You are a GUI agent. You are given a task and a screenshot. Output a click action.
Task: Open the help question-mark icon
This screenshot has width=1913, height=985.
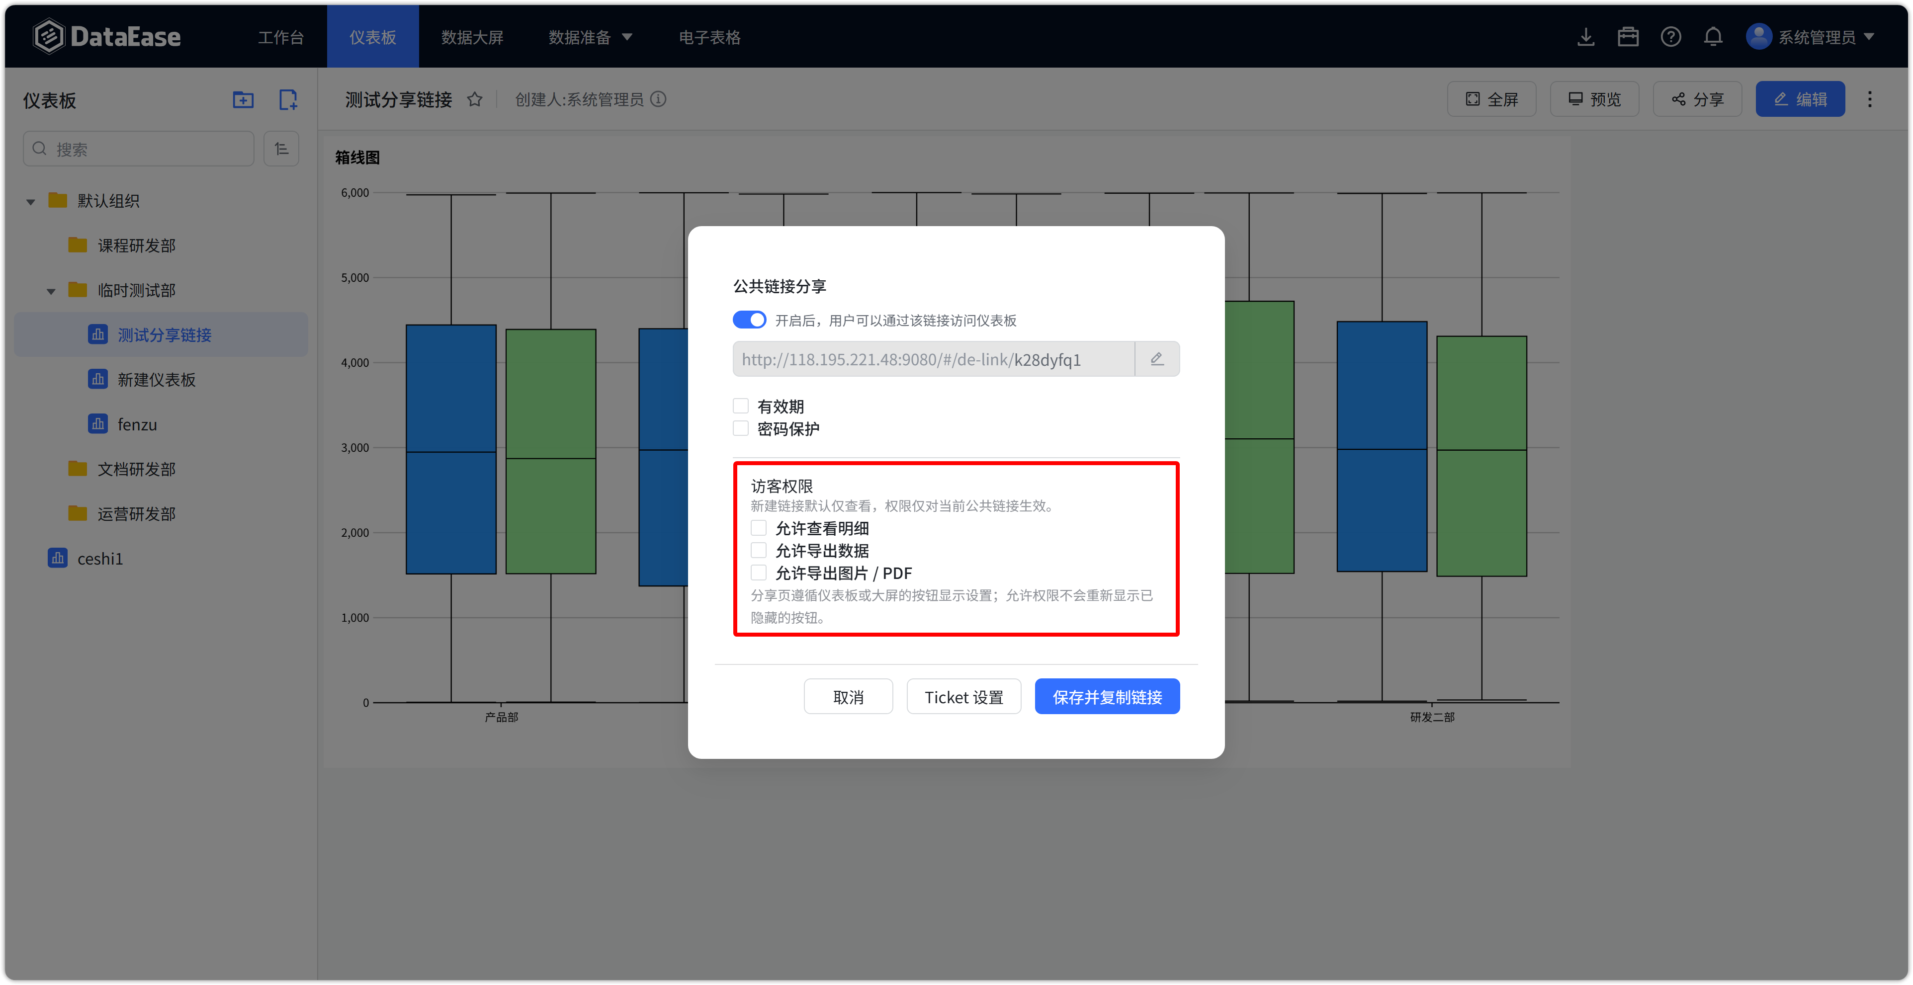[1671, 36]
